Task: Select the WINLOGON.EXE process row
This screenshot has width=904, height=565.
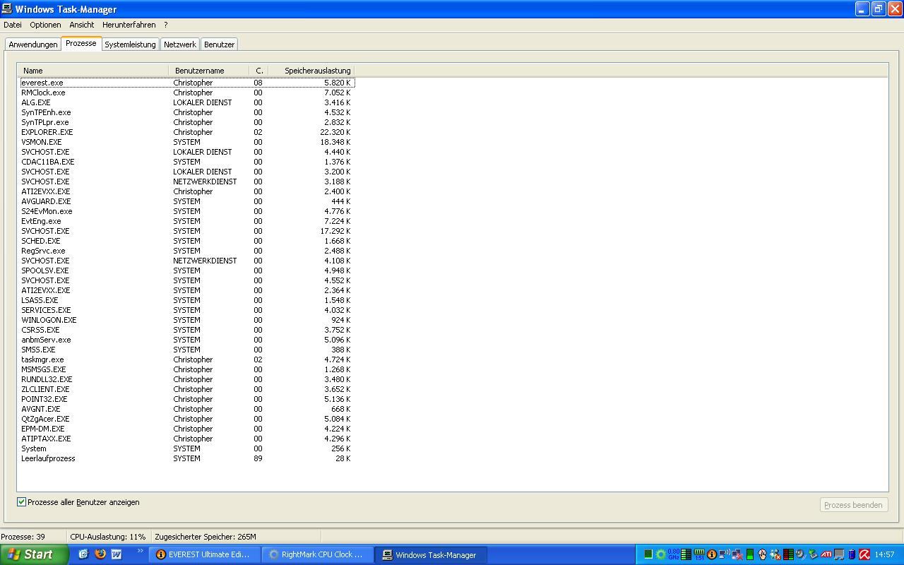Action: pos(186,320)
